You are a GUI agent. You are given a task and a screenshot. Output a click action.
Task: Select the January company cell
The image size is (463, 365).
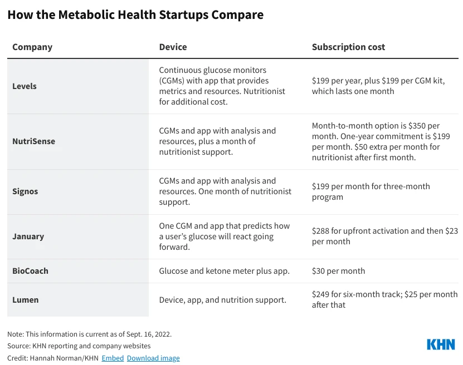[28, 236]
